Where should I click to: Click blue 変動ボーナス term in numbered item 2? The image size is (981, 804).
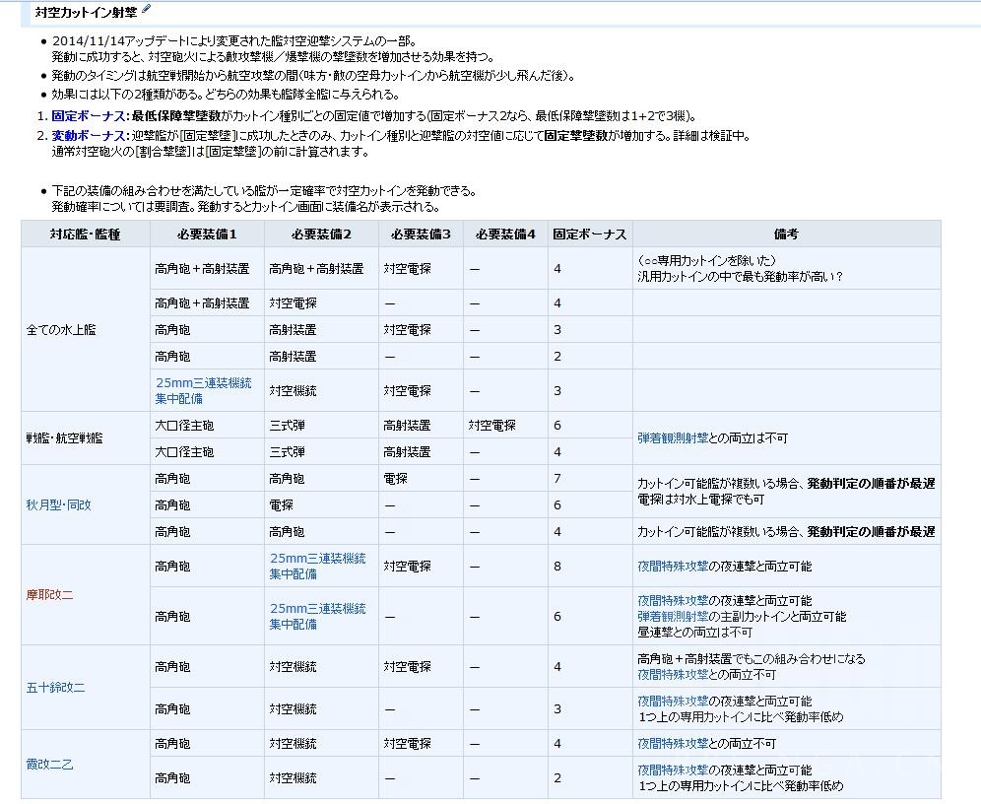89,136
